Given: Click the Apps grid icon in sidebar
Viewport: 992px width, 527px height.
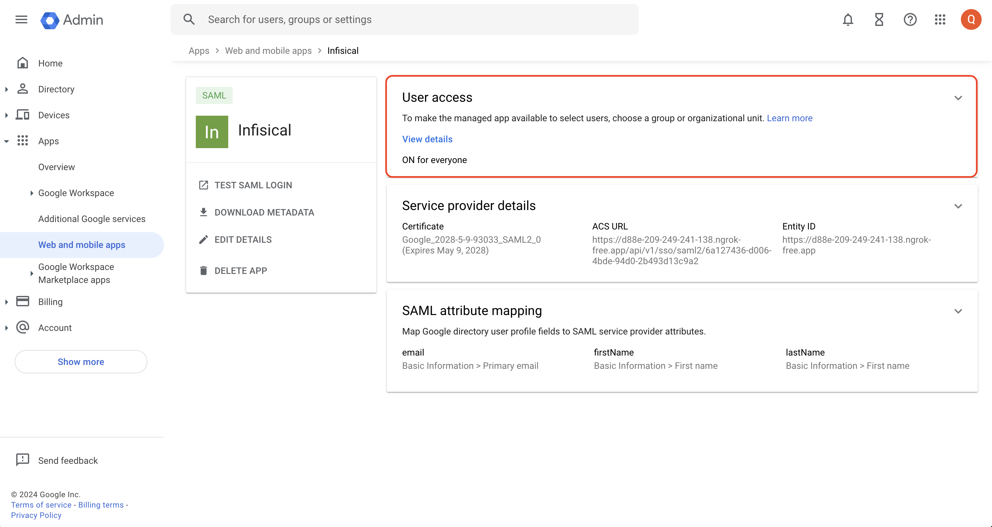Looking at the screenshot, I should point(22,141).
